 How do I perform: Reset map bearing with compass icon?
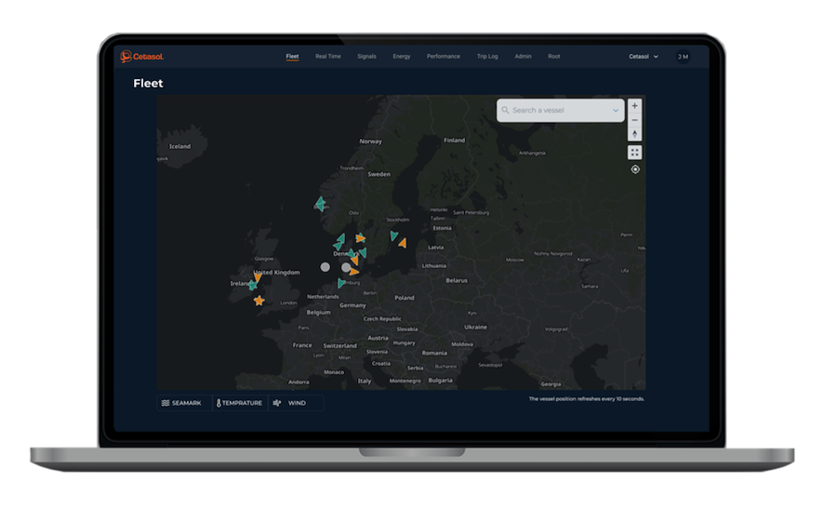click(x=635, y=134)
